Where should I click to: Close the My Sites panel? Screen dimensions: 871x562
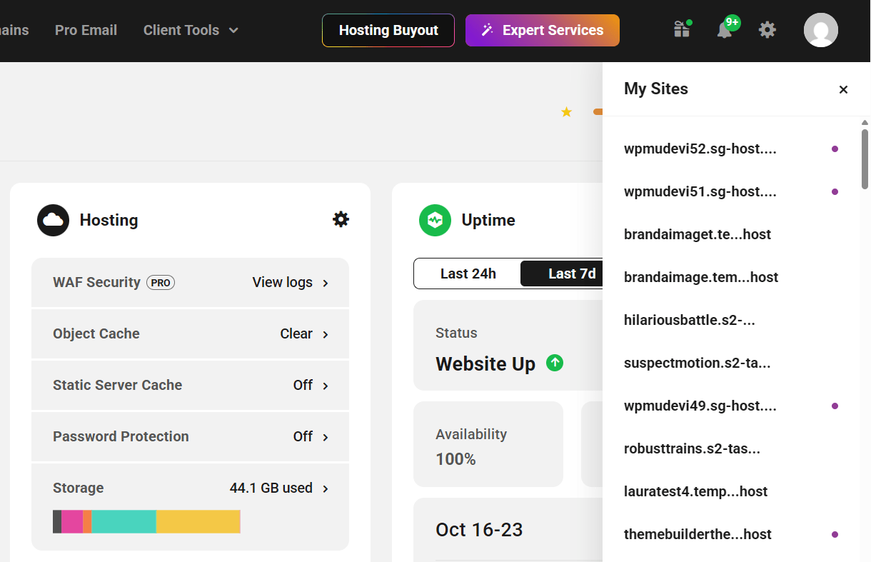[843, 89]
